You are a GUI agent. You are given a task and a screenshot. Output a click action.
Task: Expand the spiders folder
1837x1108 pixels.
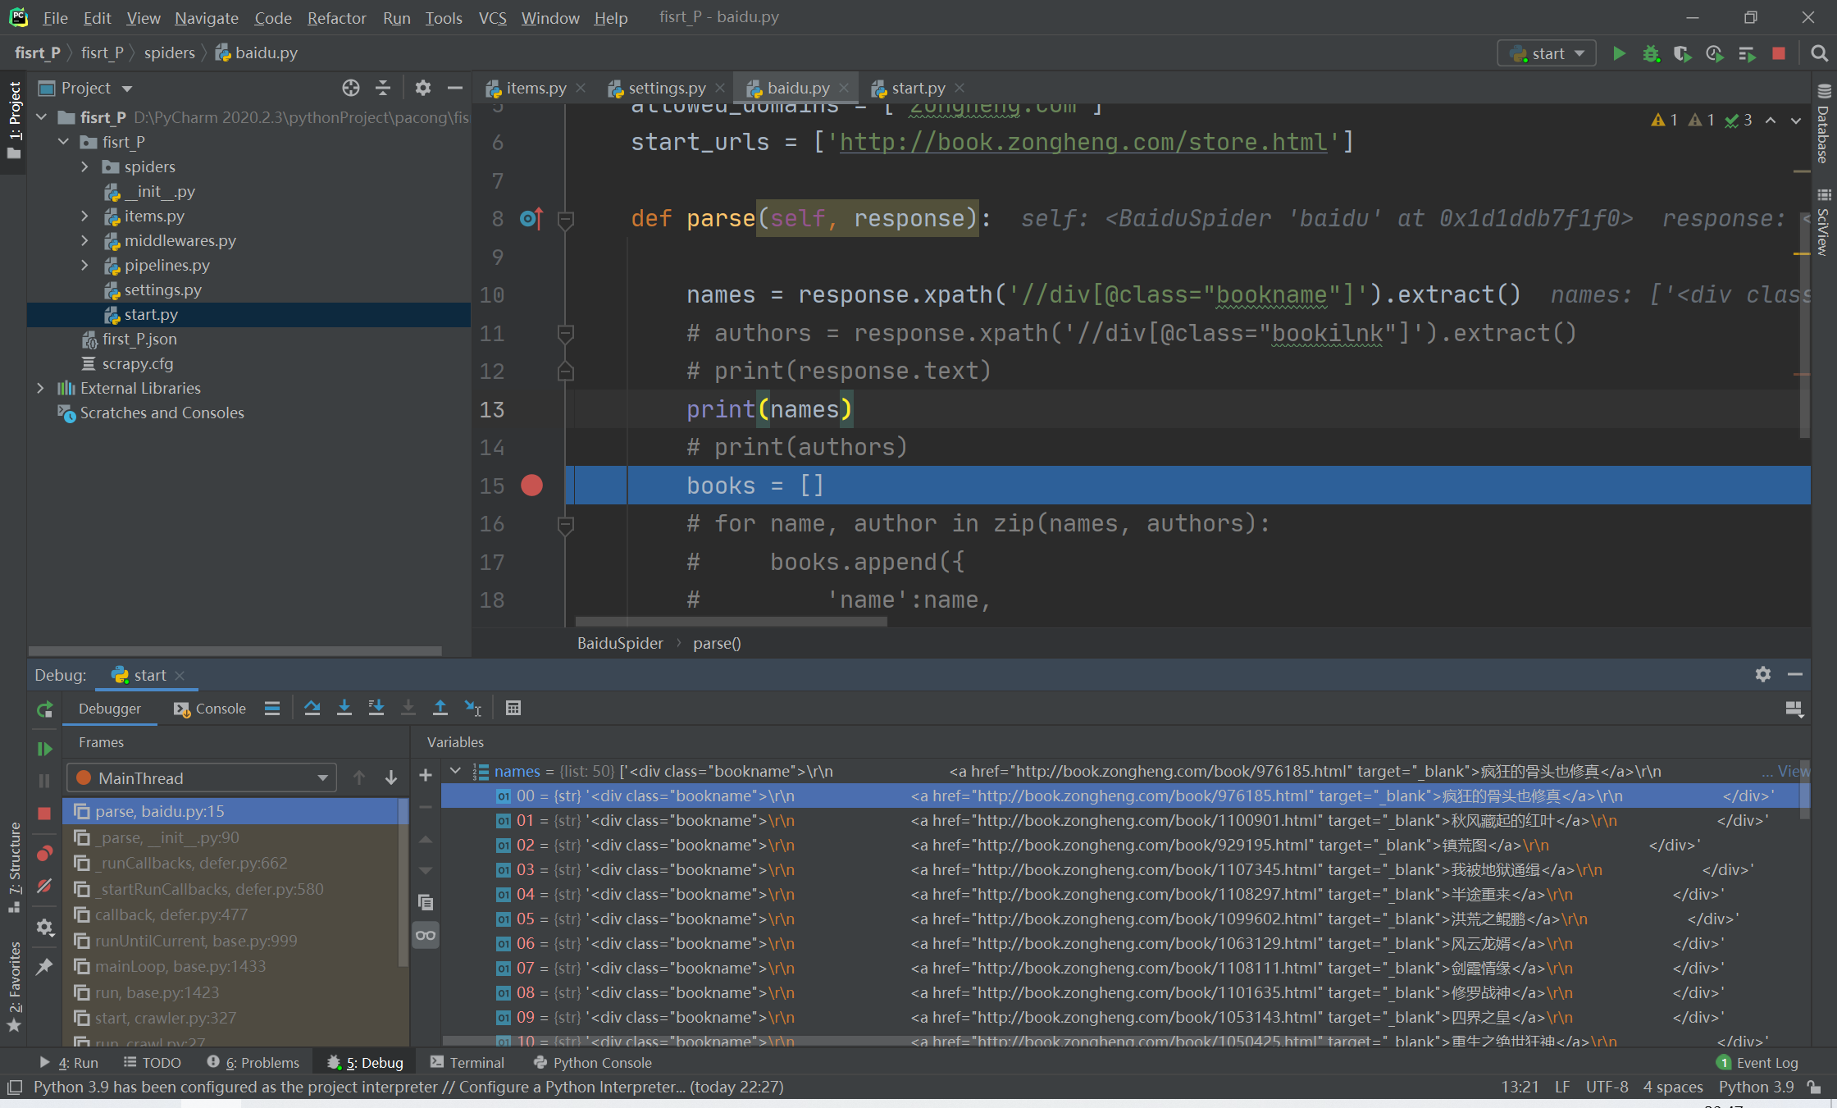(84, 166)
